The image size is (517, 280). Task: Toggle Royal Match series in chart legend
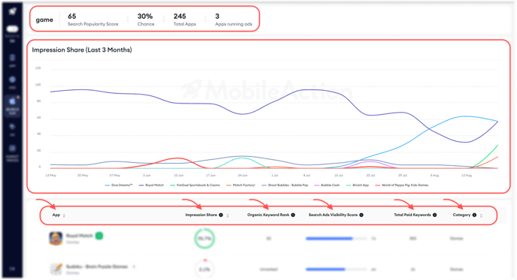click(x=151, y=185)
